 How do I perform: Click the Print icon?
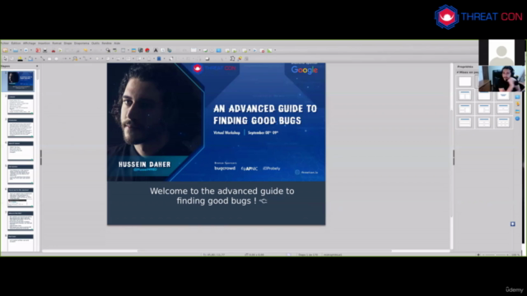pos(44,50)
